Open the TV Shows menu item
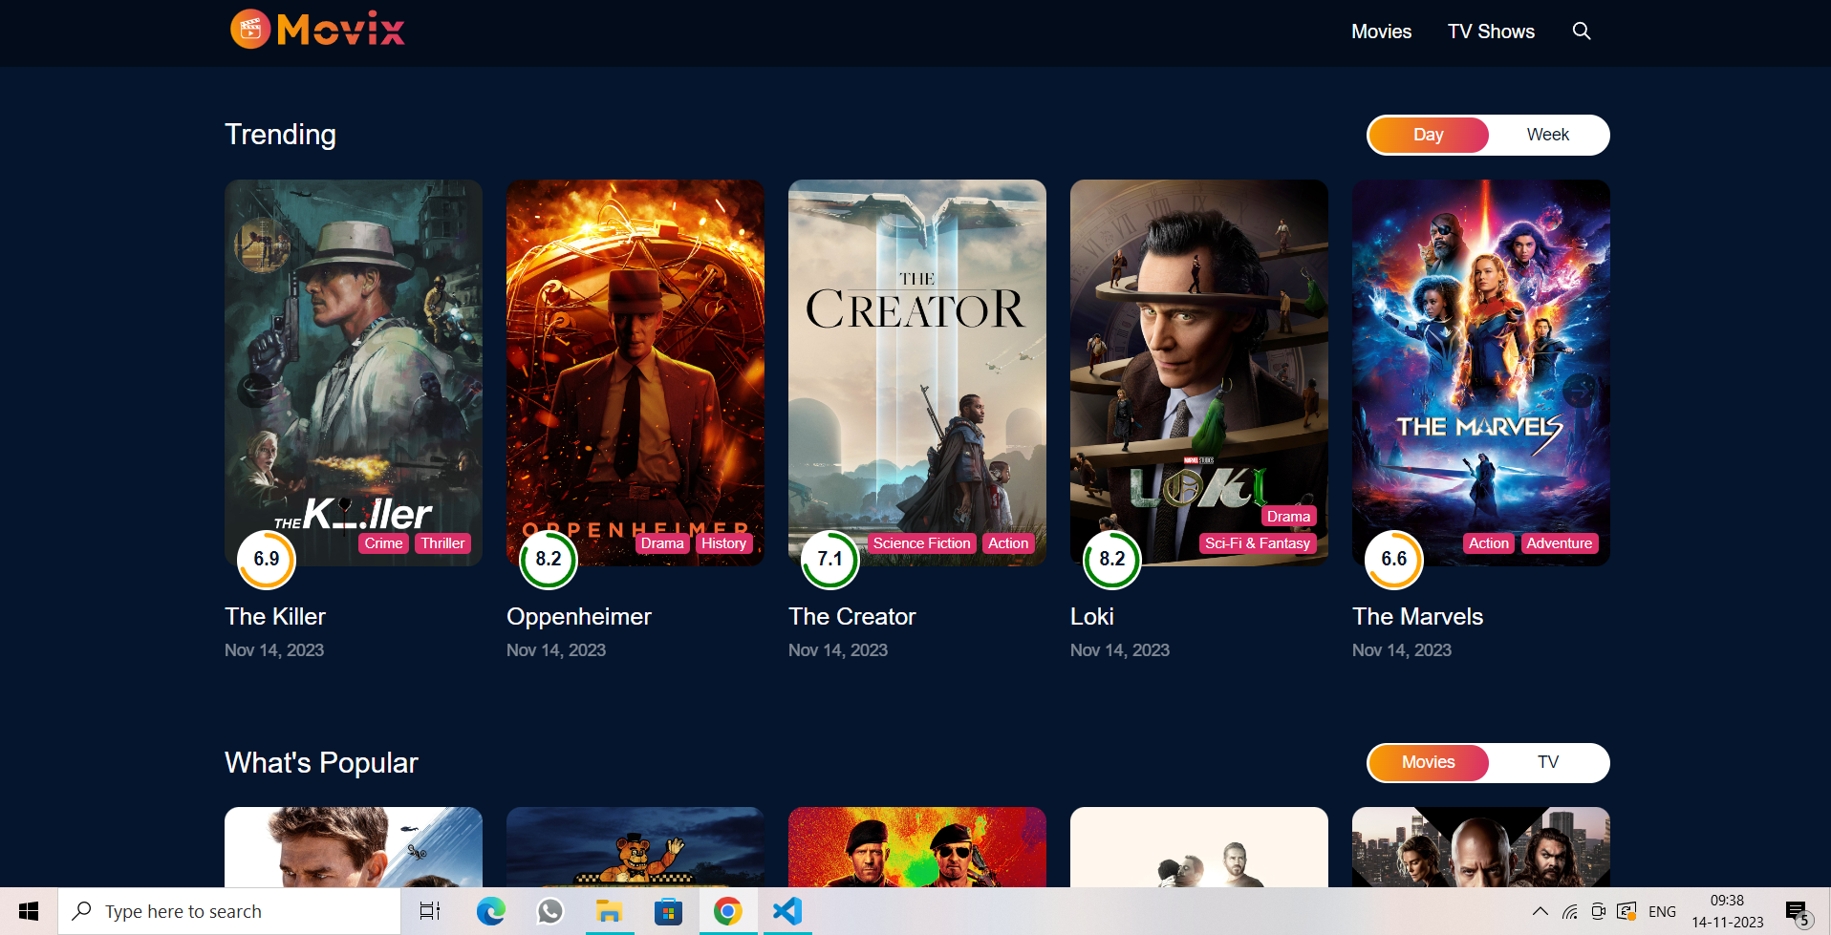This screenshot has width=1831, height=935. point(1491,32)
